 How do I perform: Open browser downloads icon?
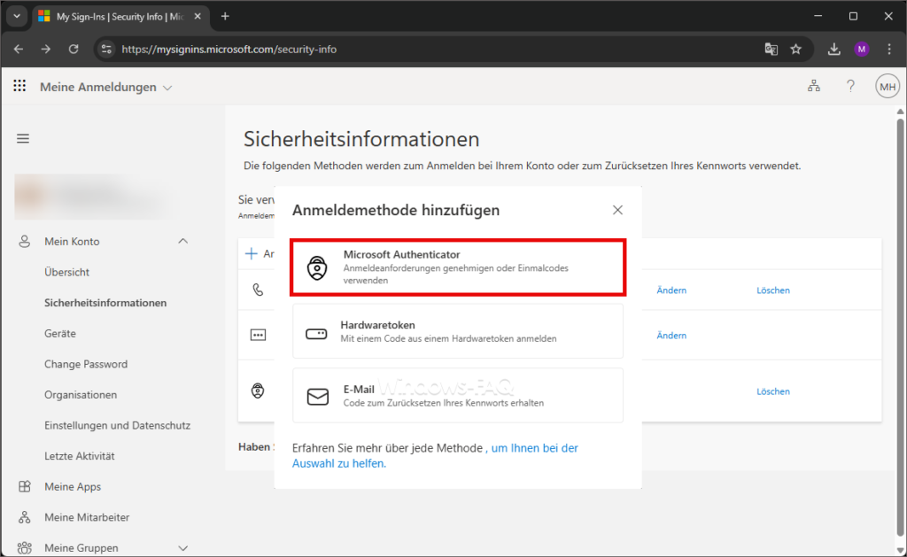[833, 50]
